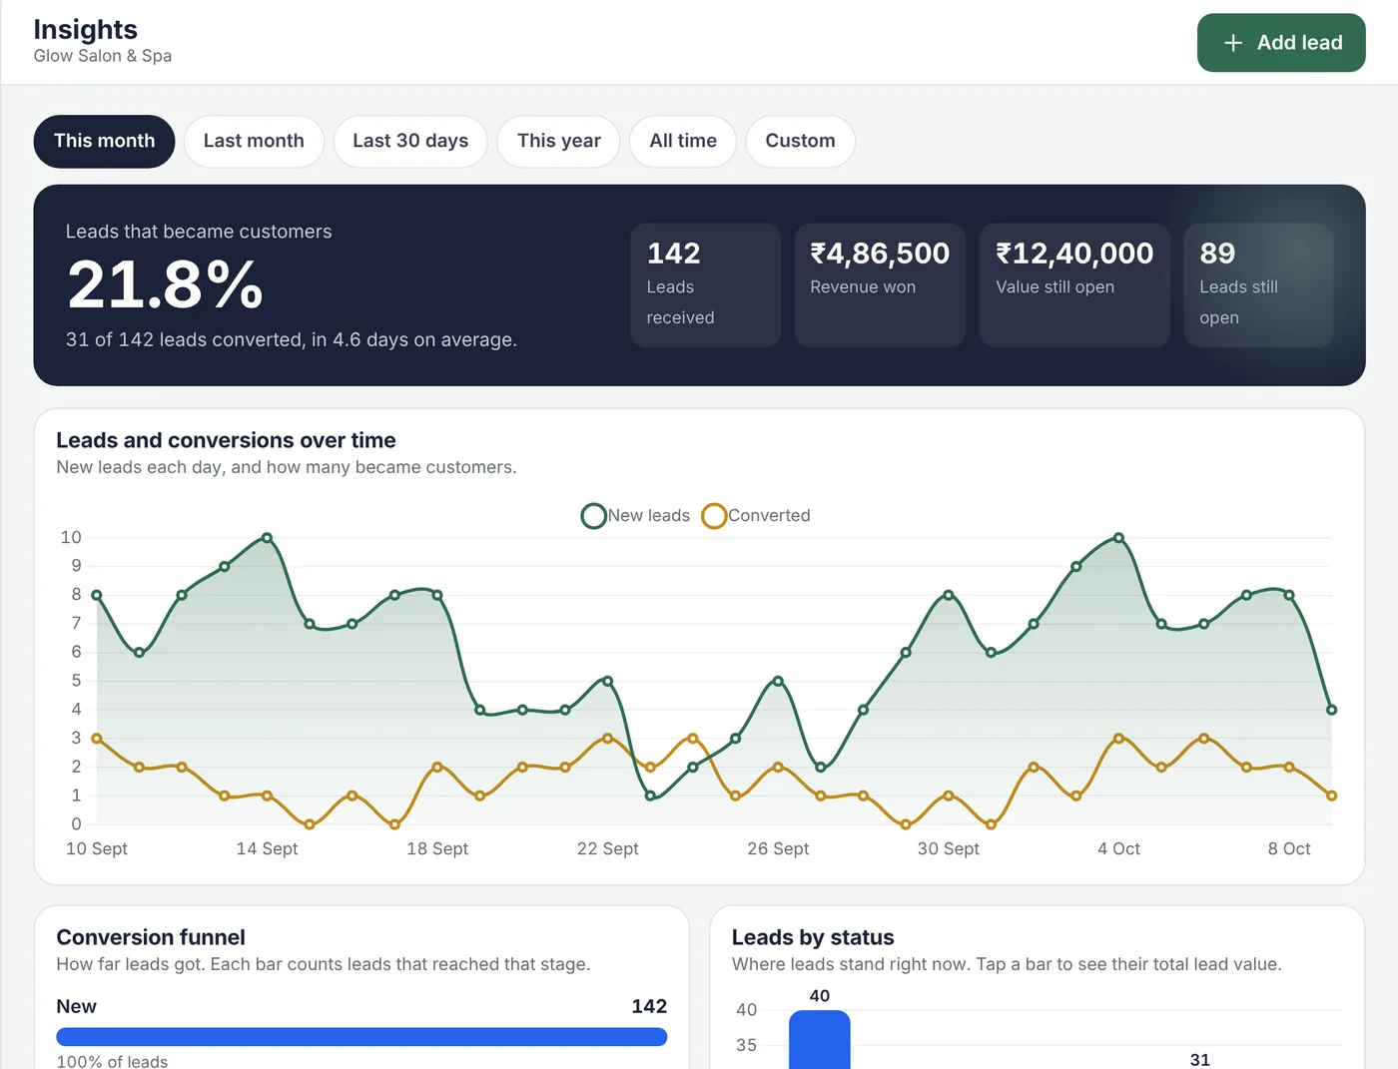The height and width of the screenshot is (1069, 1398).
Task: Click the Glow Salon & Spa subtitle
Action: coord(103,56)
